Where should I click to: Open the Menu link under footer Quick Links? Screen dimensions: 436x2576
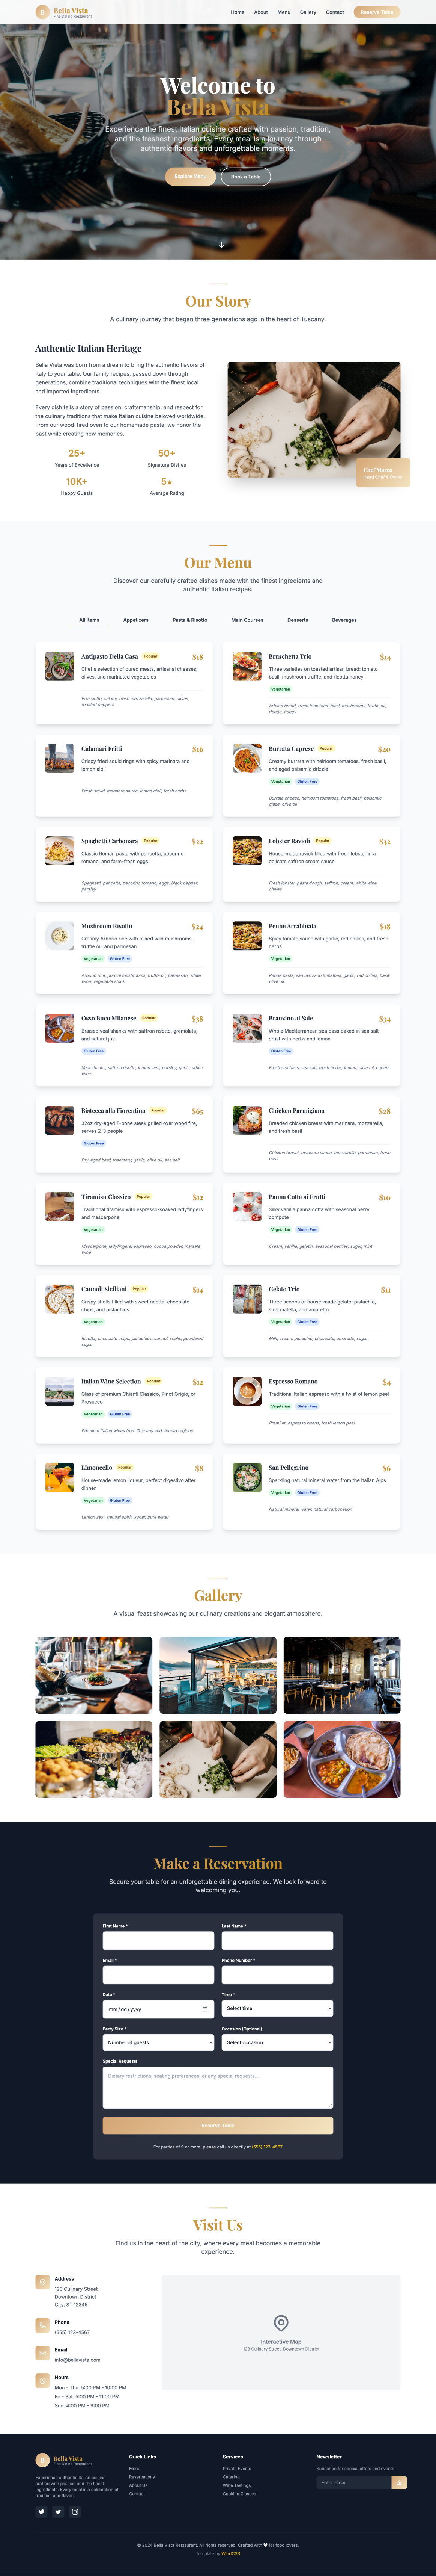(x=135, y=2468)
